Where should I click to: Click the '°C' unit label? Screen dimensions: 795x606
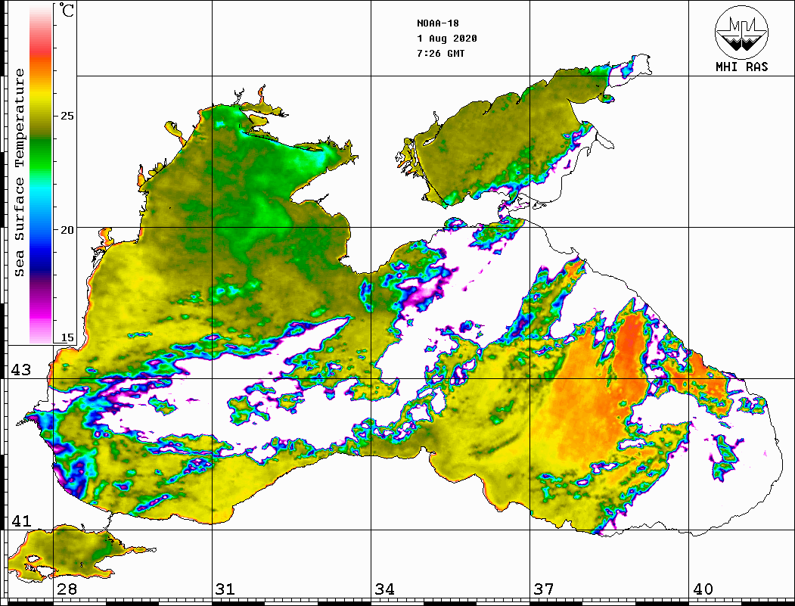click(x=67, y=10)
